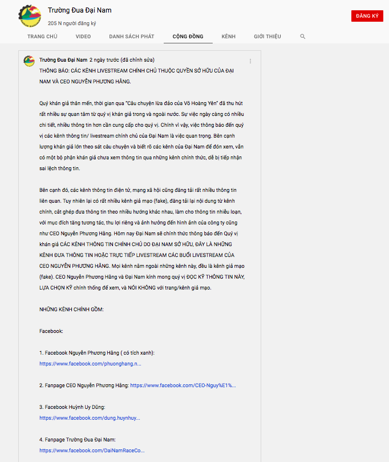Open the post's three-dot options menu
The image size is (389, 462).
click(x=250, y=61)
